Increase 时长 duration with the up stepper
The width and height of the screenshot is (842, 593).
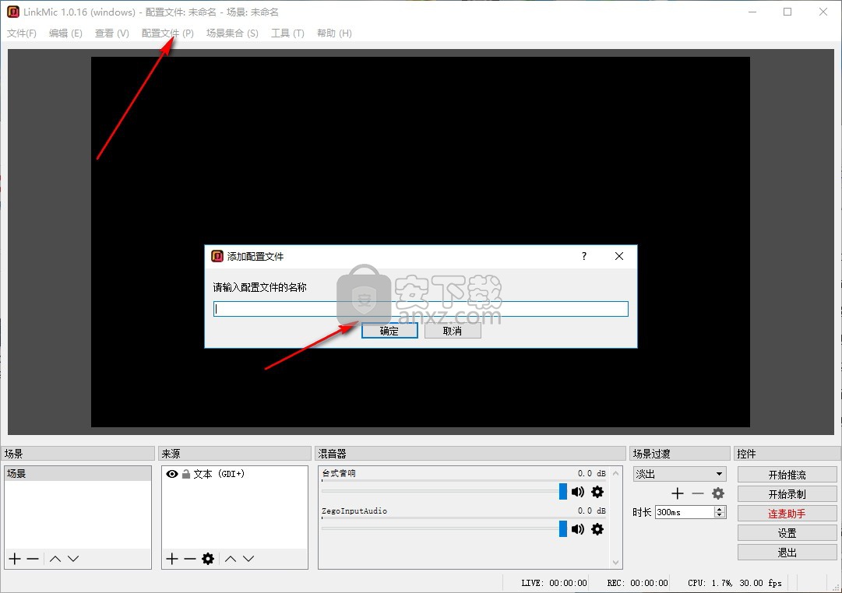tap(720, 509)
